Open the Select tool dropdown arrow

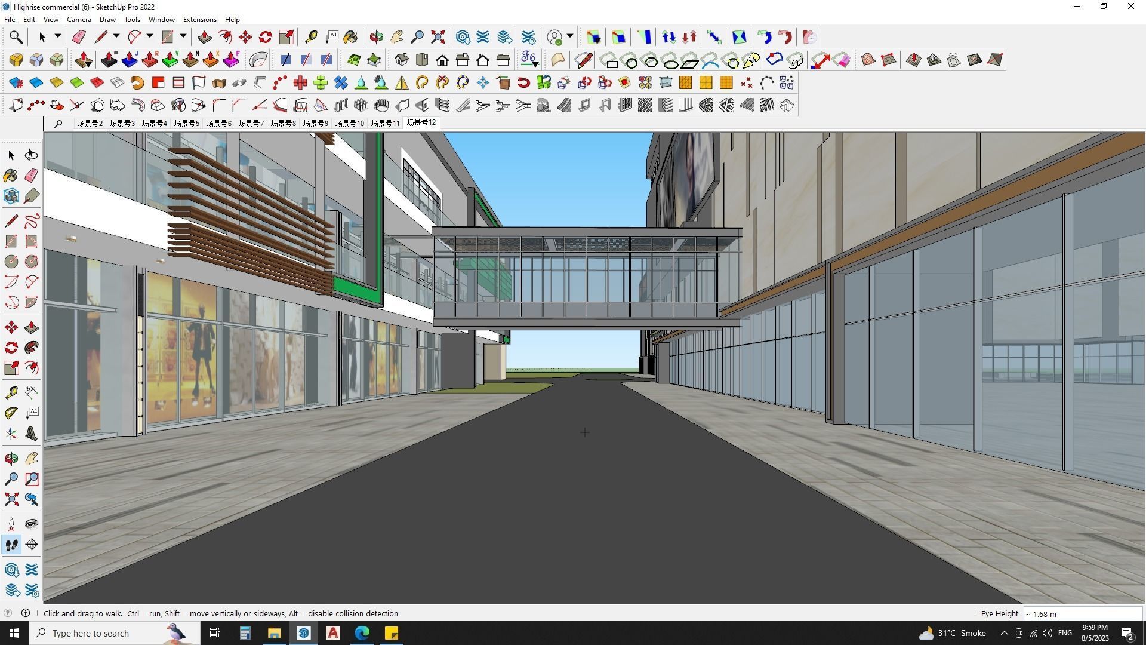click(x=58, y=36)
